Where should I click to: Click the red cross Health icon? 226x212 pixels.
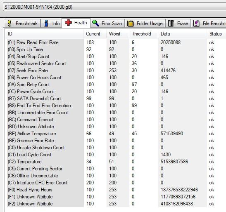pos(68,22)
